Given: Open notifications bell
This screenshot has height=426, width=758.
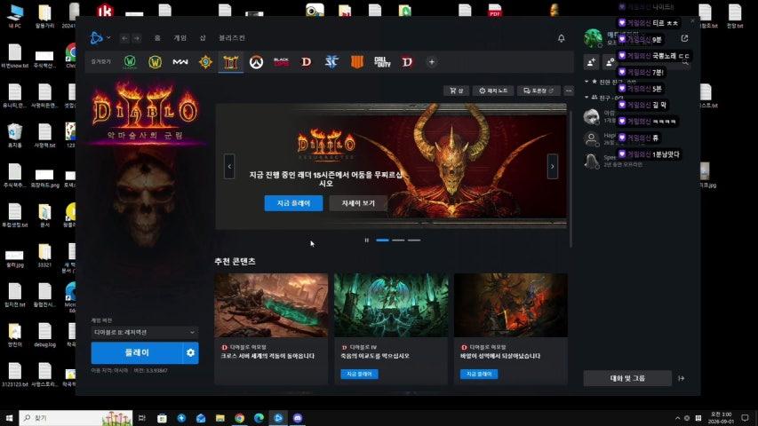Looking at the screenshot, I should 562,38.
